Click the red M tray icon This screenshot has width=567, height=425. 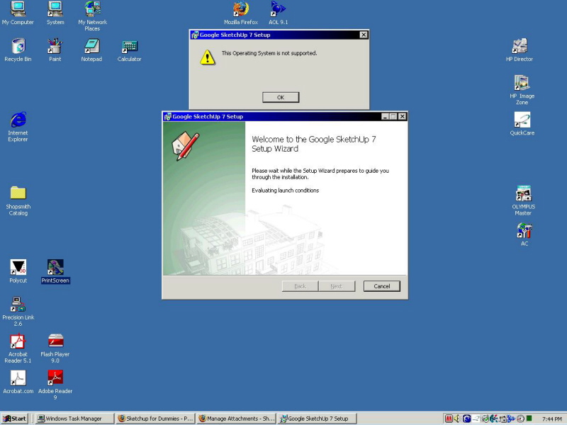(x=449, y=419)
